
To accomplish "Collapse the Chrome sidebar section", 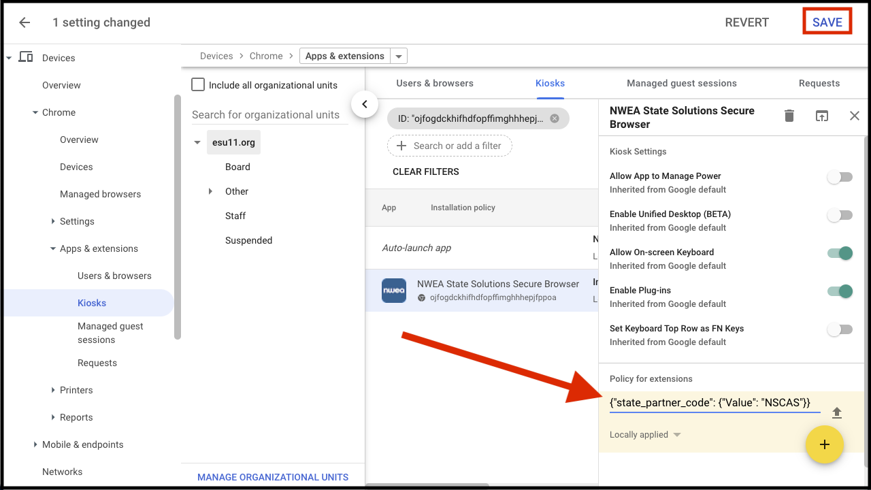I will [35, 112].
